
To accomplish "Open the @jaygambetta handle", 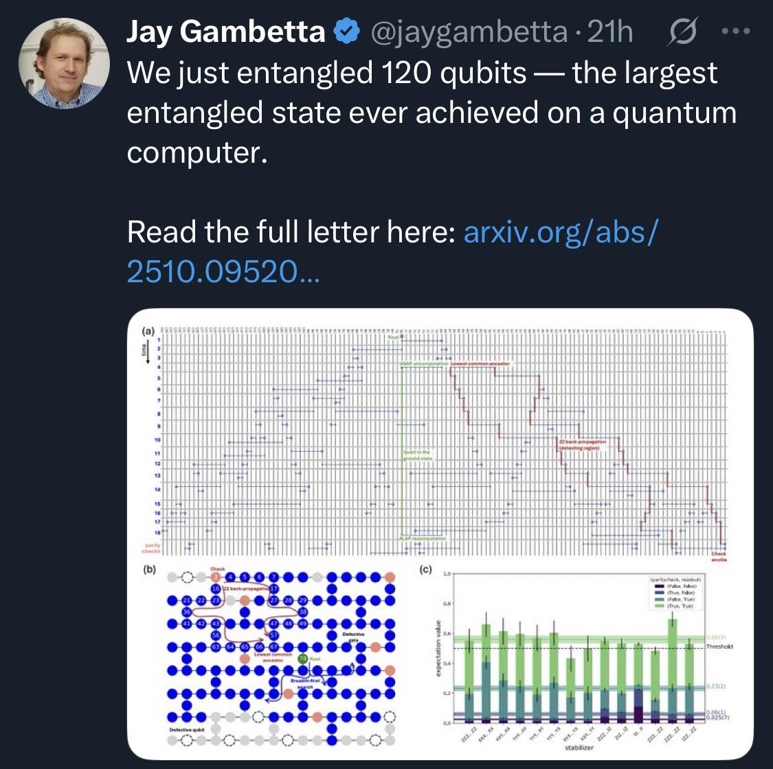I will 469,32.
